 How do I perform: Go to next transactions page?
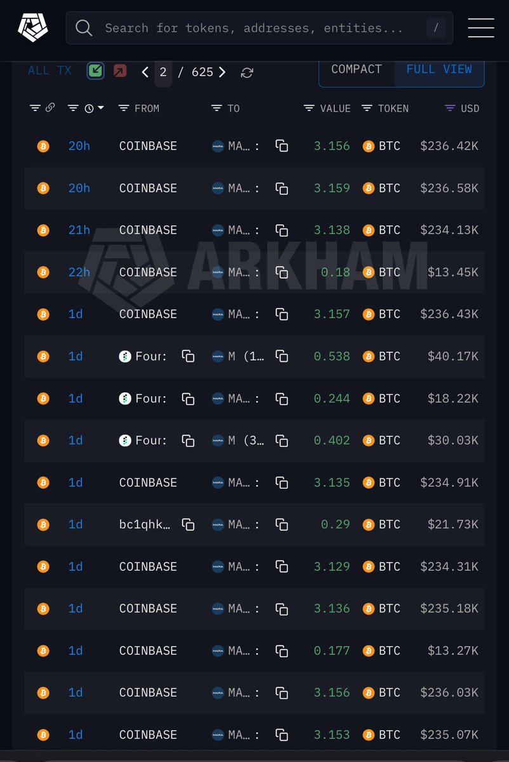tap(222, 72)
